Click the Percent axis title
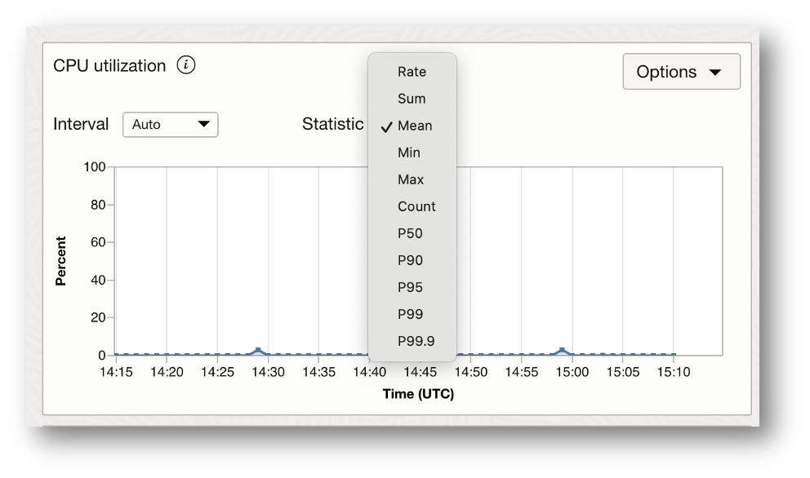Image resolution: width=810 pixels, height=478 pixels. 61,261
